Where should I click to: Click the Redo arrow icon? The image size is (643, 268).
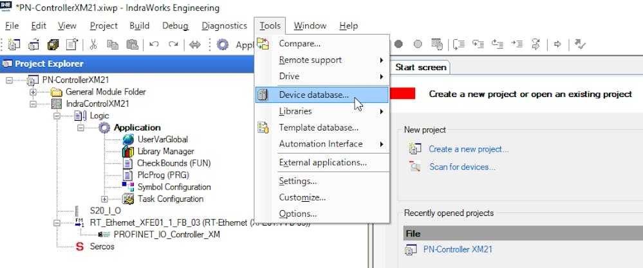174,44
